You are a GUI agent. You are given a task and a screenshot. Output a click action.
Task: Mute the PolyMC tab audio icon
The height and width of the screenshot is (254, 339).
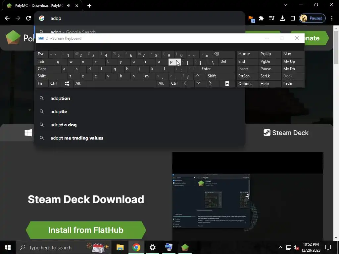69,6
